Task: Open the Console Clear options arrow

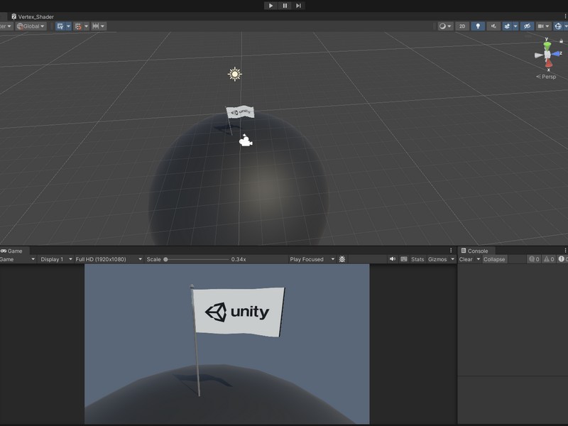Action: (478, 259)
